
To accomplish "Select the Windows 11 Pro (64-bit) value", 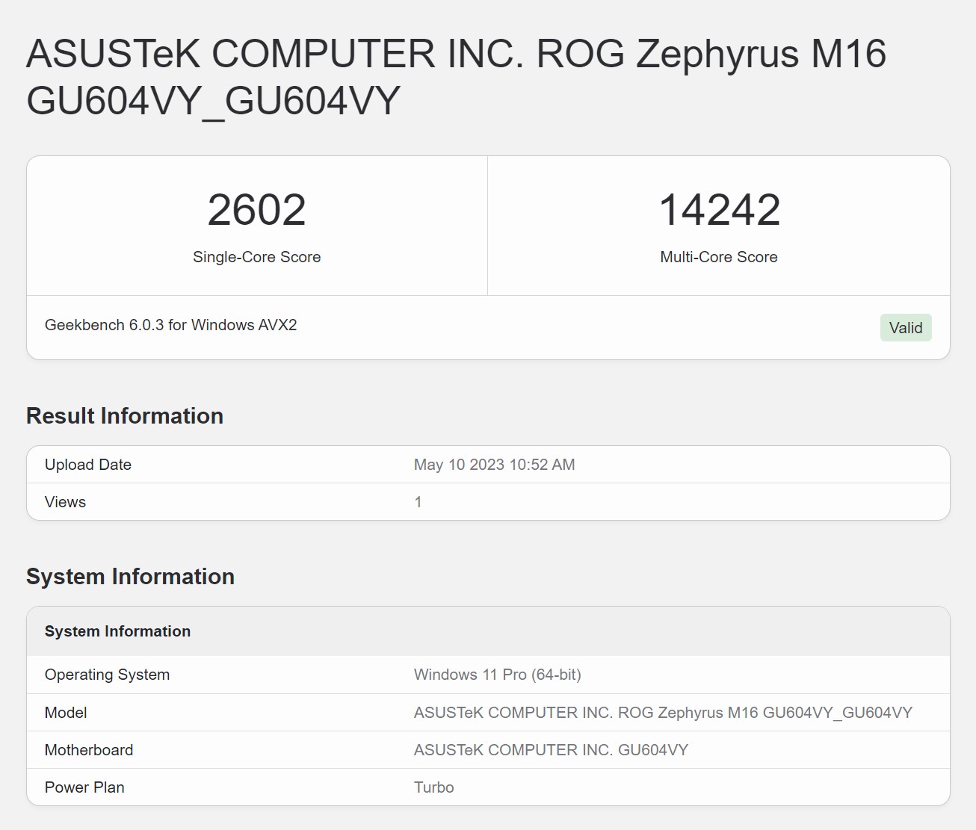I will [497, 675].
